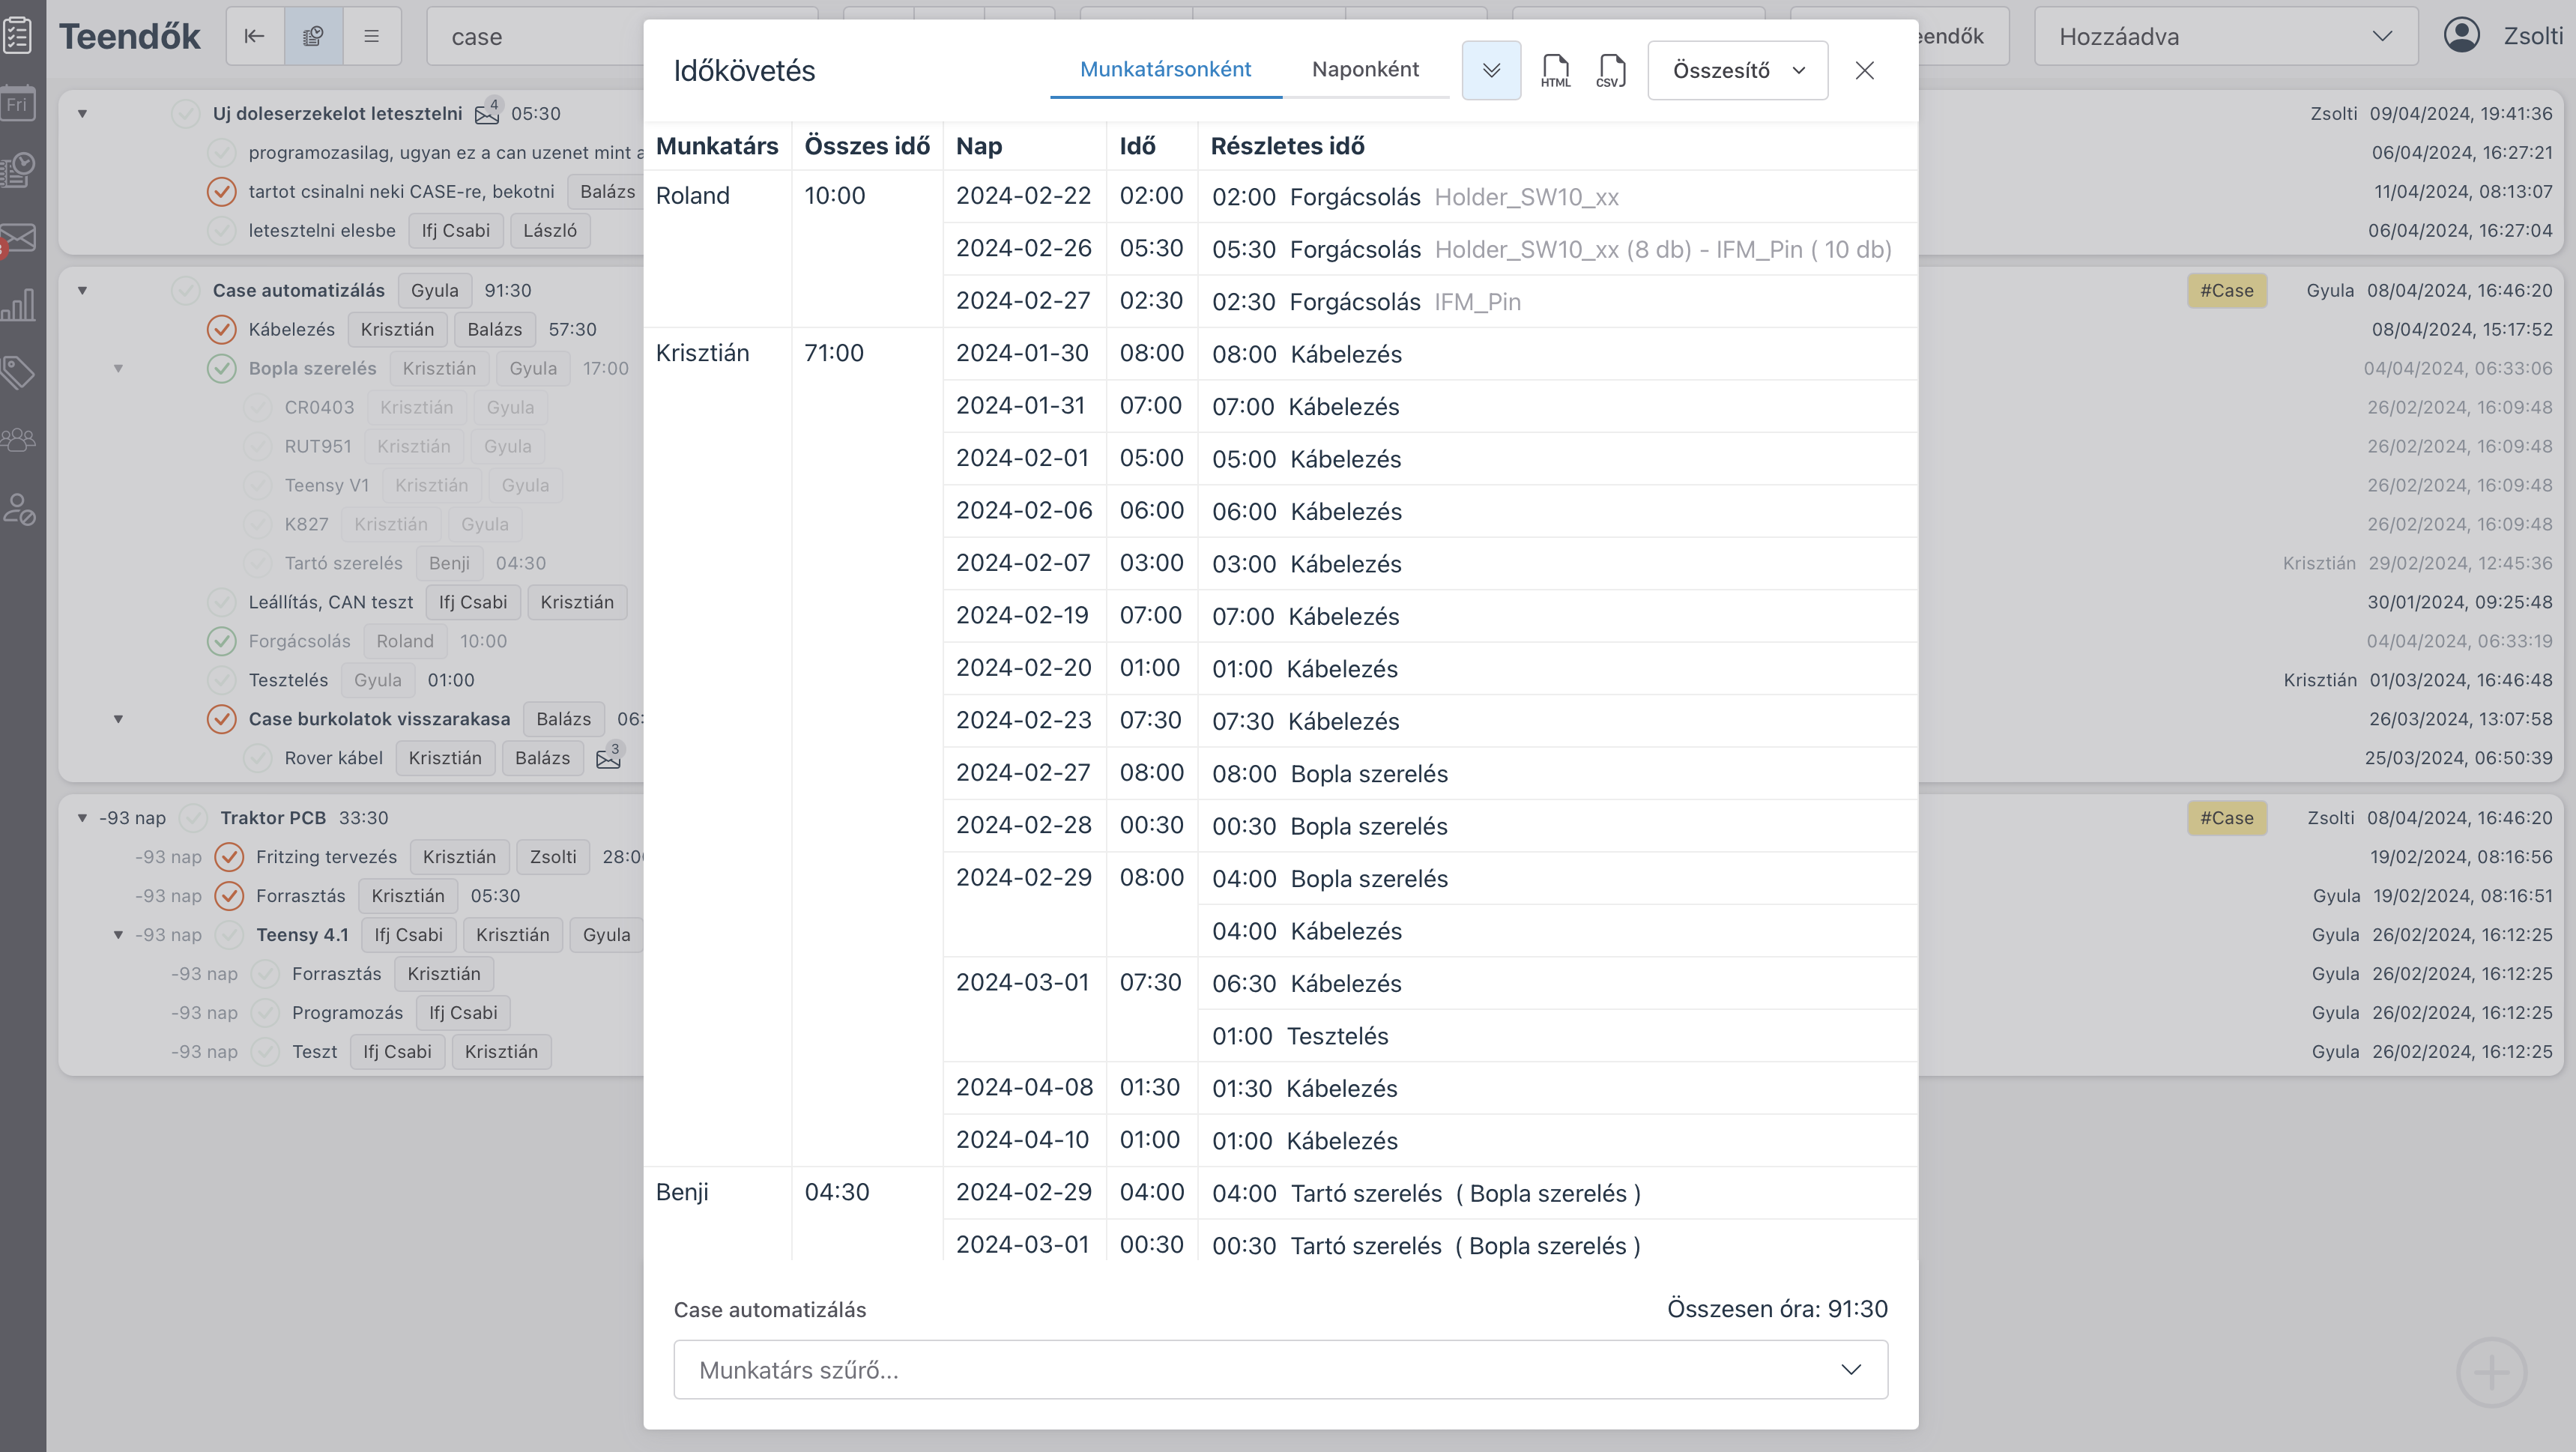
Task: Switch to the Naponként tab
Action: pyautogui.click(x=1365, y=69)
